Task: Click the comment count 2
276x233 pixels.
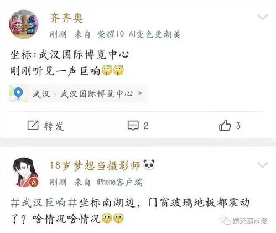Action: 146,126
